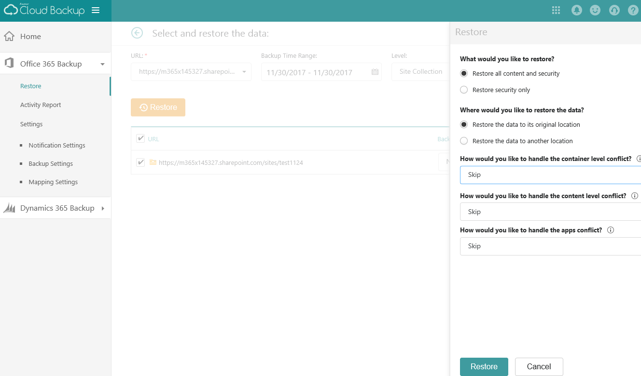Click the help question mark icon
Viewport: 641px width, 376px height.
pos(633,10)
